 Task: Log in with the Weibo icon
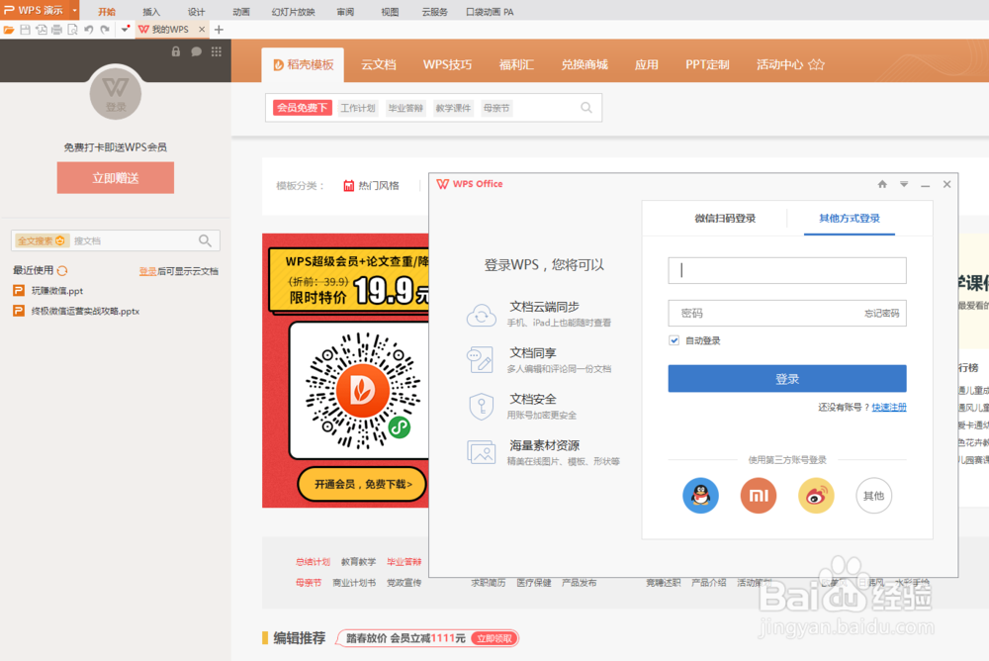816,496
